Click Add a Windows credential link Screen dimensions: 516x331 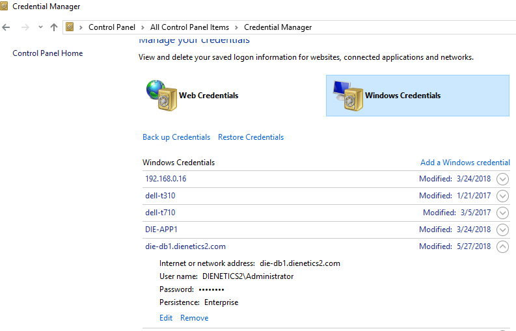click(x=465, y=163)
